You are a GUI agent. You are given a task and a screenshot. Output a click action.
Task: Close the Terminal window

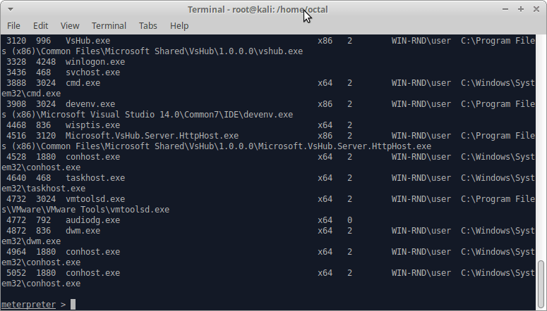coord(536,9)
